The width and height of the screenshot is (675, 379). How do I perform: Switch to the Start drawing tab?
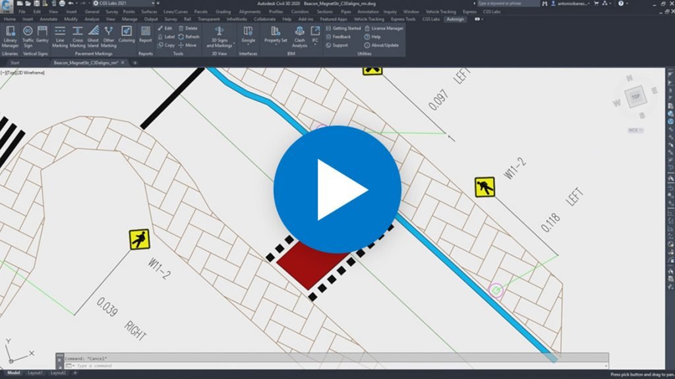coord(15,63)
